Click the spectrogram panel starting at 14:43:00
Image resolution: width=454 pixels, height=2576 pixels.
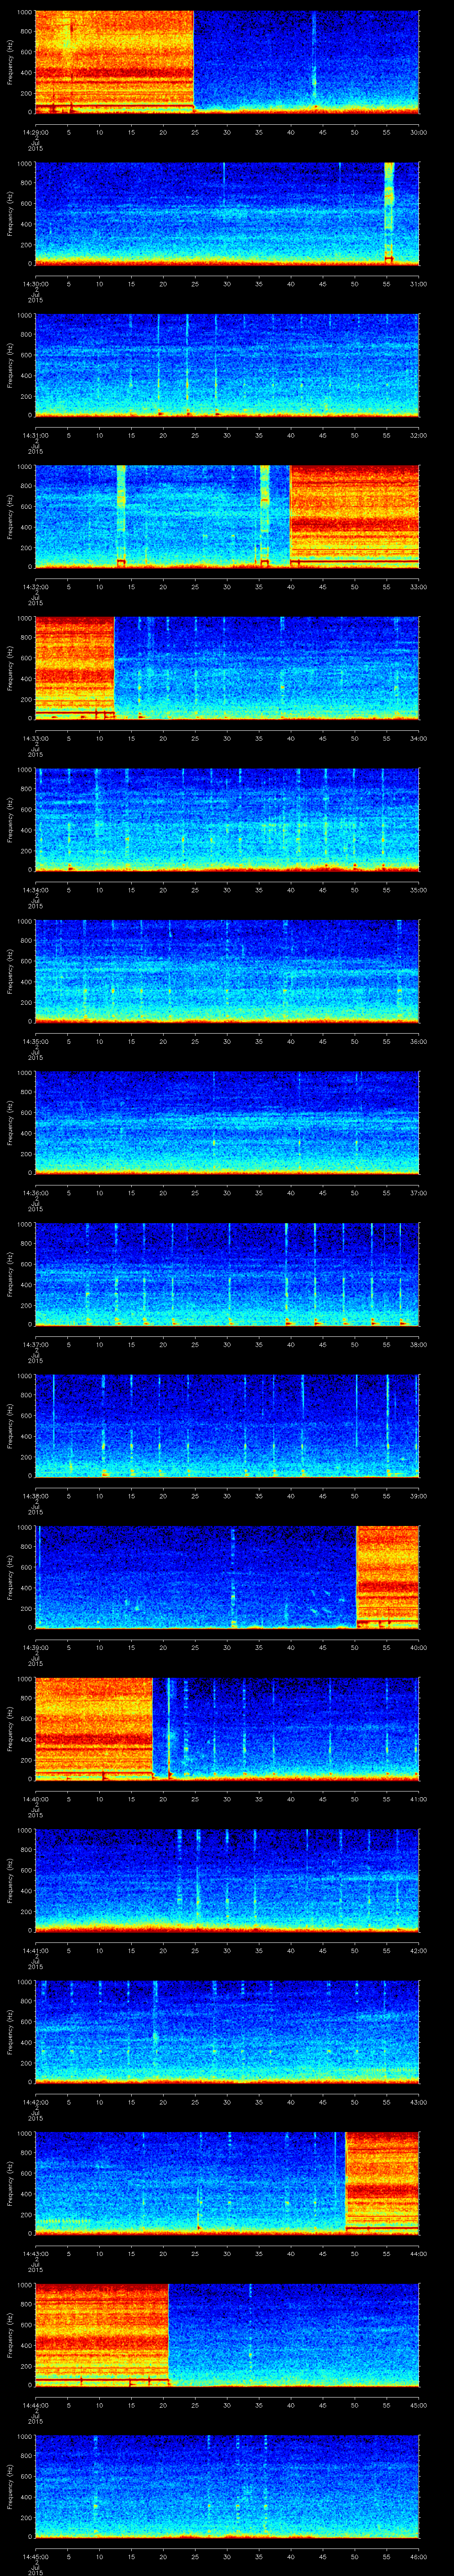point(227,2183)
